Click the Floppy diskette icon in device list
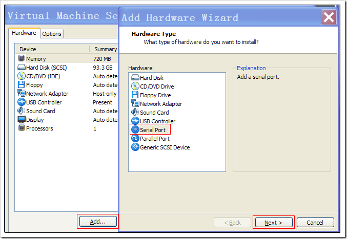347x239 pixels. (21, 84)
